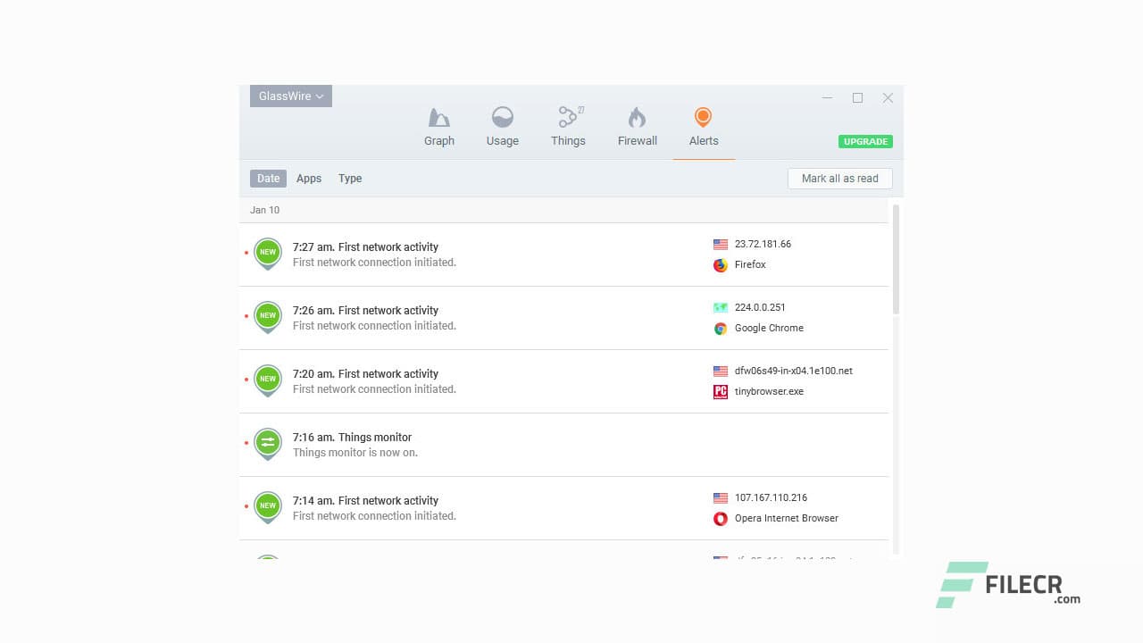Click the orange Alerts pin icon
Image resolution: width=1143 pixels, height=643 pixels.
click(x=703, y=116)
